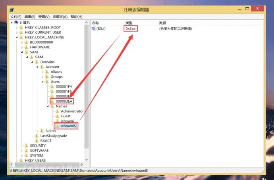274x180 pixels.
Task: Expand the Builtin key arrow
Action: click(37, 131)
